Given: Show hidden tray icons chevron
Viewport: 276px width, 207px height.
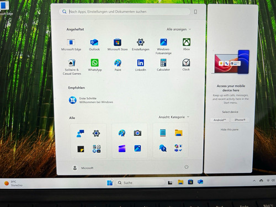Looking at the screenshot, I should (254, 181).
